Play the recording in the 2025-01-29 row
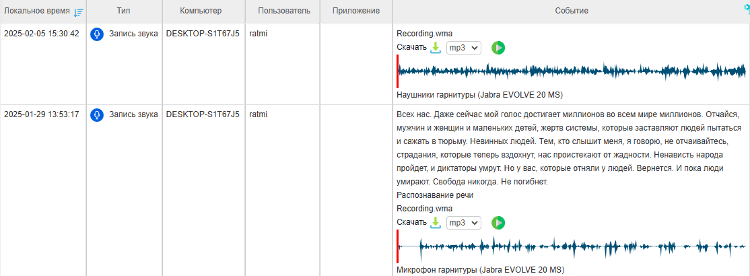The image size is (750, 276). (x=498, y=223)
